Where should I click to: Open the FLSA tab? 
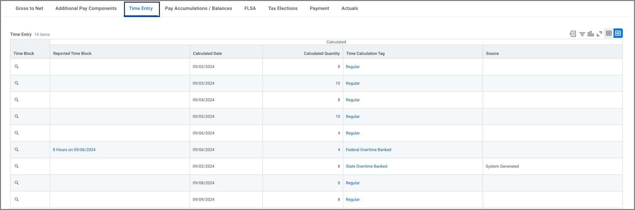[250, 9]
